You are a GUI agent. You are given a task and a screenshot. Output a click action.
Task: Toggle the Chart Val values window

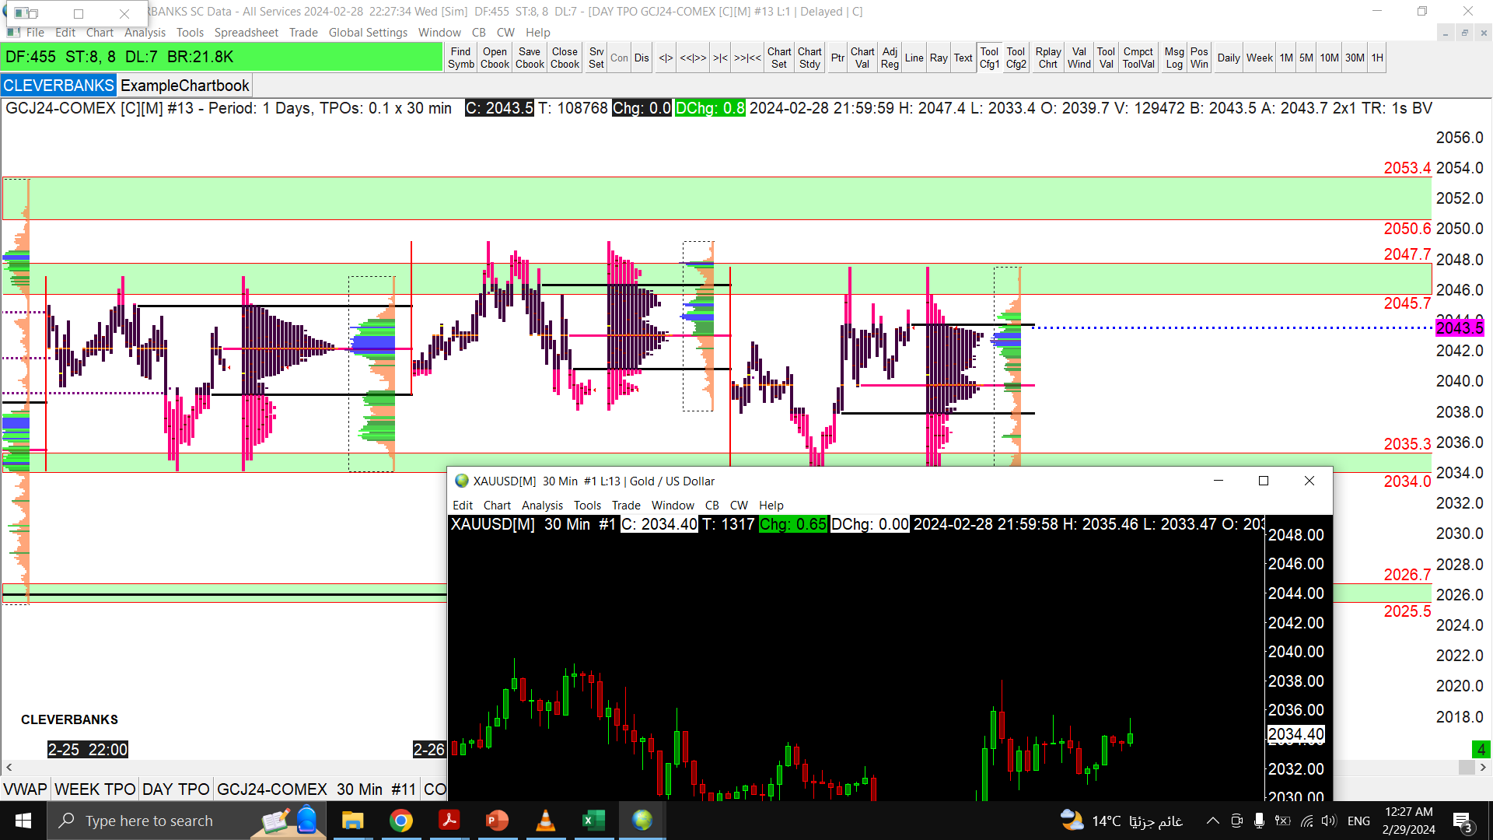[862, 58]
